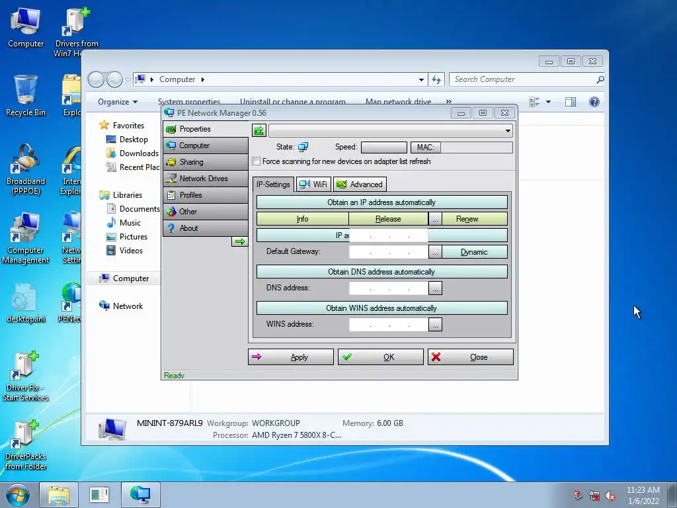The height and width of the screenshot is (508, 677).
Task: Select Computer in Explorer navigation pane
Action: (124, 278)
